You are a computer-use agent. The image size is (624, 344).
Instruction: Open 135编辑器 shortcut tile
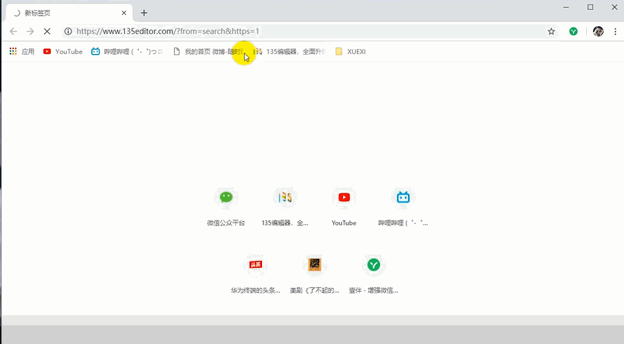click(x=285, y=206)
